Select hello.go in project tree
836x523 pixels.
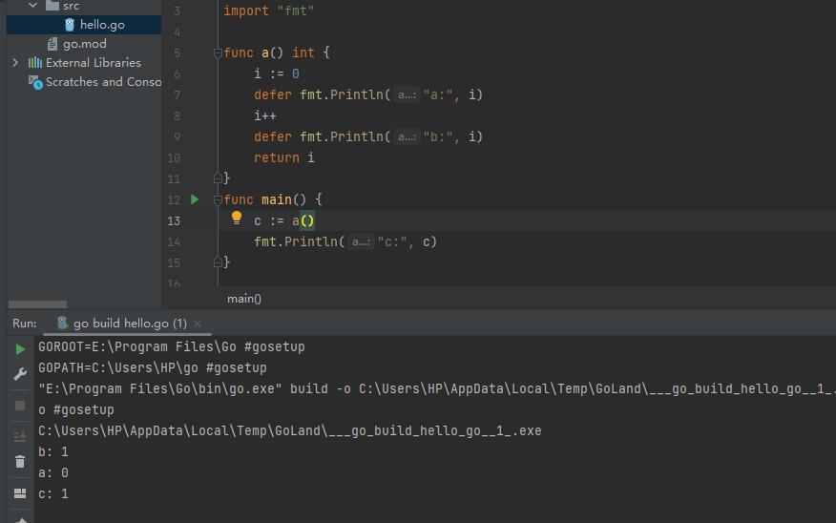84,25
